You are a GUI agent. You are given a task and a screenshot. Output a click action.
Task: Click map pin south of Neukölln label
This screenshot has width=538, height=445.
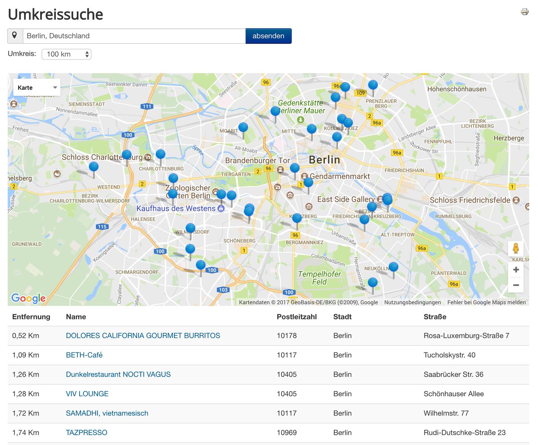tap(373, 283)
